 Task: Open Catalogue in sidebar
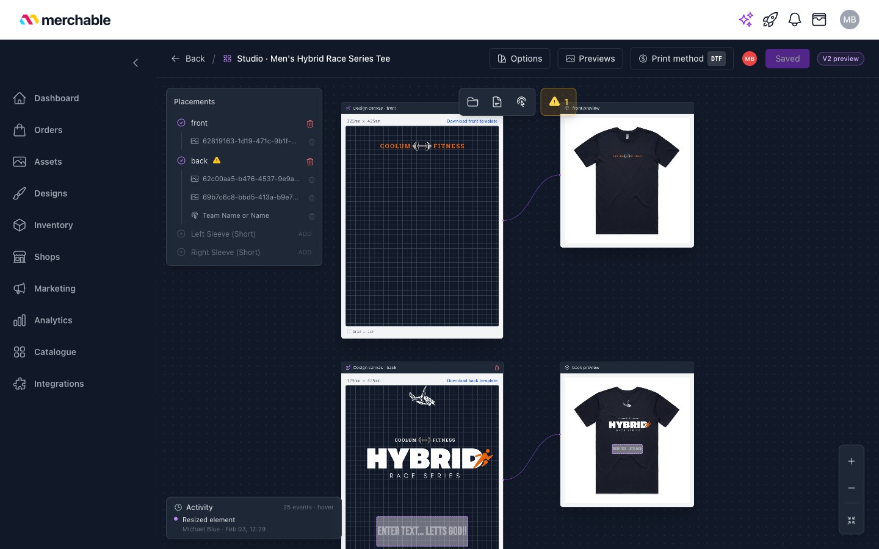(x=45, y=352)
